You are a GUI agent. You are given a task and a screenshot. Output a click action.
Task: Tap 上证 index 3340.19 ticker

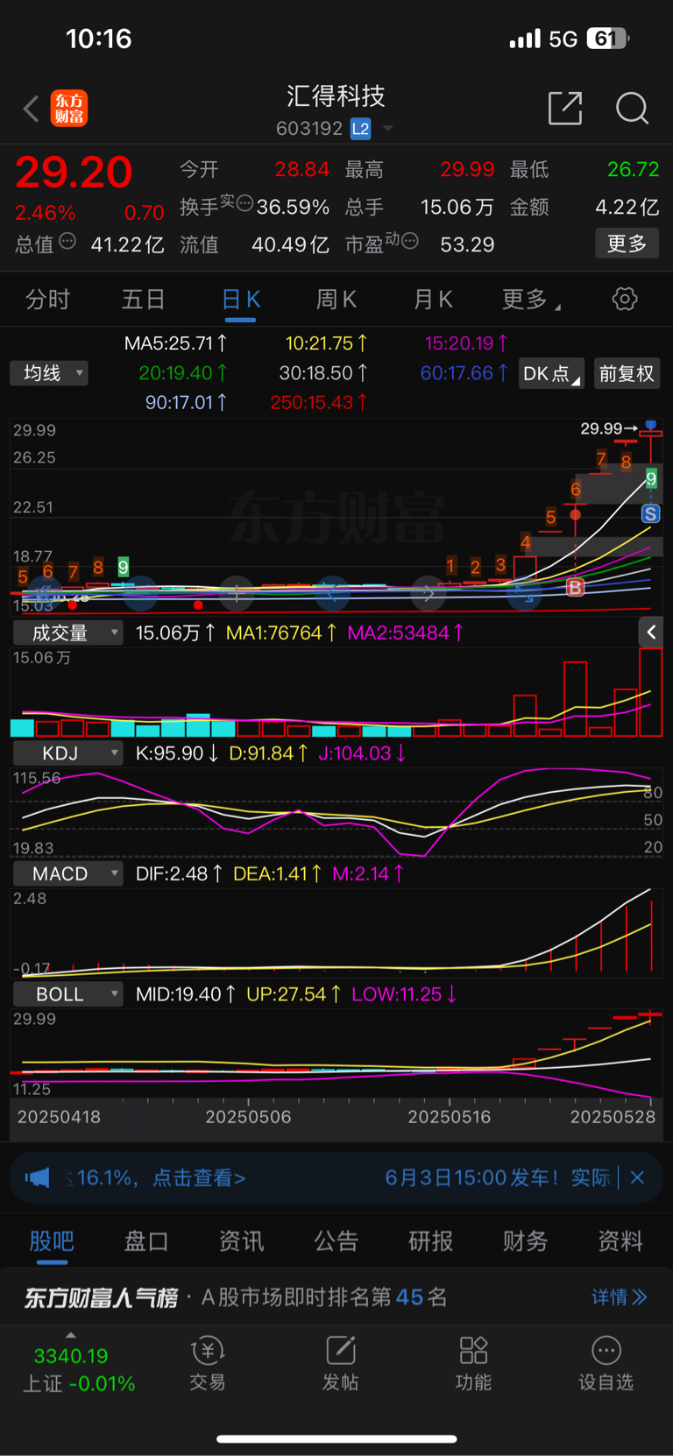79,1369
